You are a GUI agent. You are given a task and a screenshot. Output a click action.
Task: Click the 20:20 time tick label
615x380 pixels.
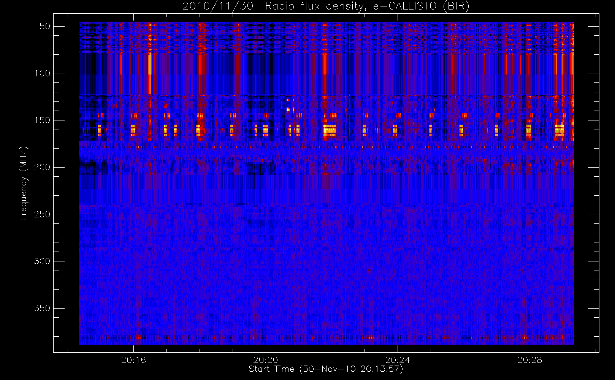(x=266, y=360)
